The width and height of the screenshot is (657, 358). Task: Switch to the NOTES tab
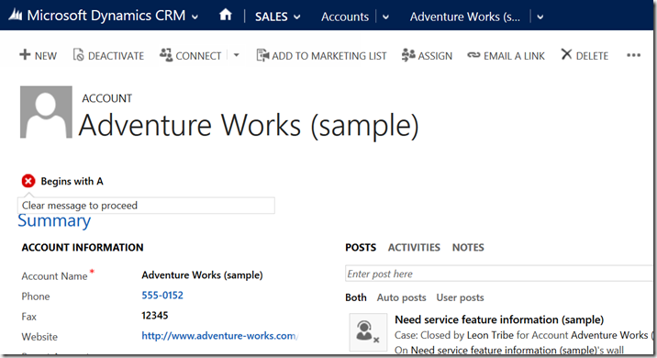click(x=468, y=247)
